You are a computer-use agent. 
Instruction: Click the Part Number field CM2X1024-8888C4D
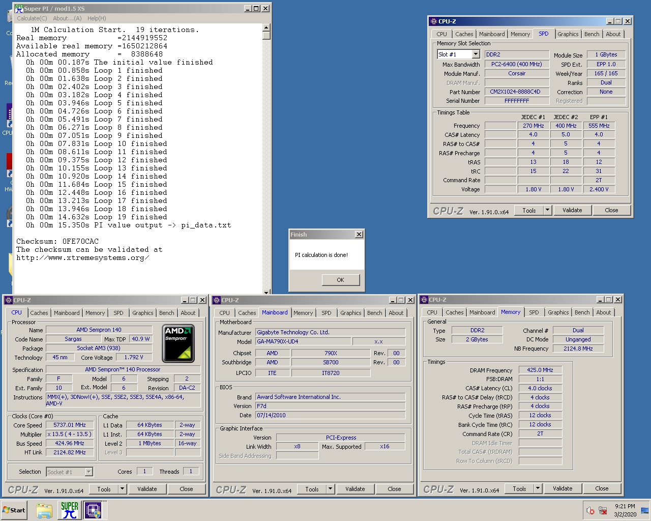tap(517, 92)
